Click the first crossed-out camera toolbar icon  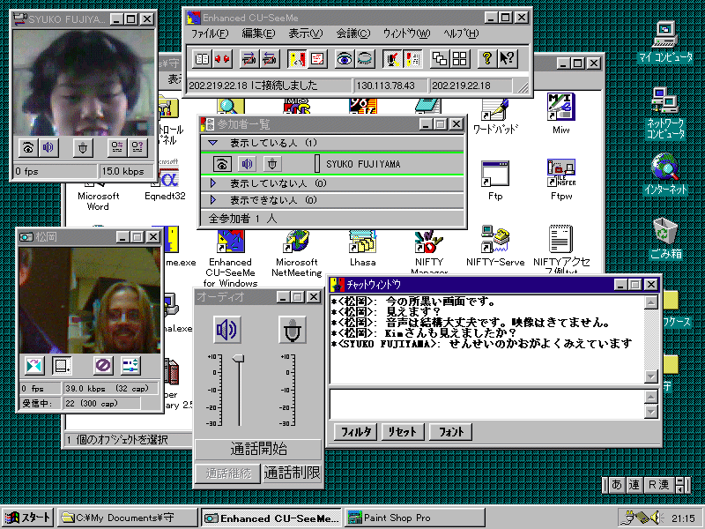click(249, 59)
